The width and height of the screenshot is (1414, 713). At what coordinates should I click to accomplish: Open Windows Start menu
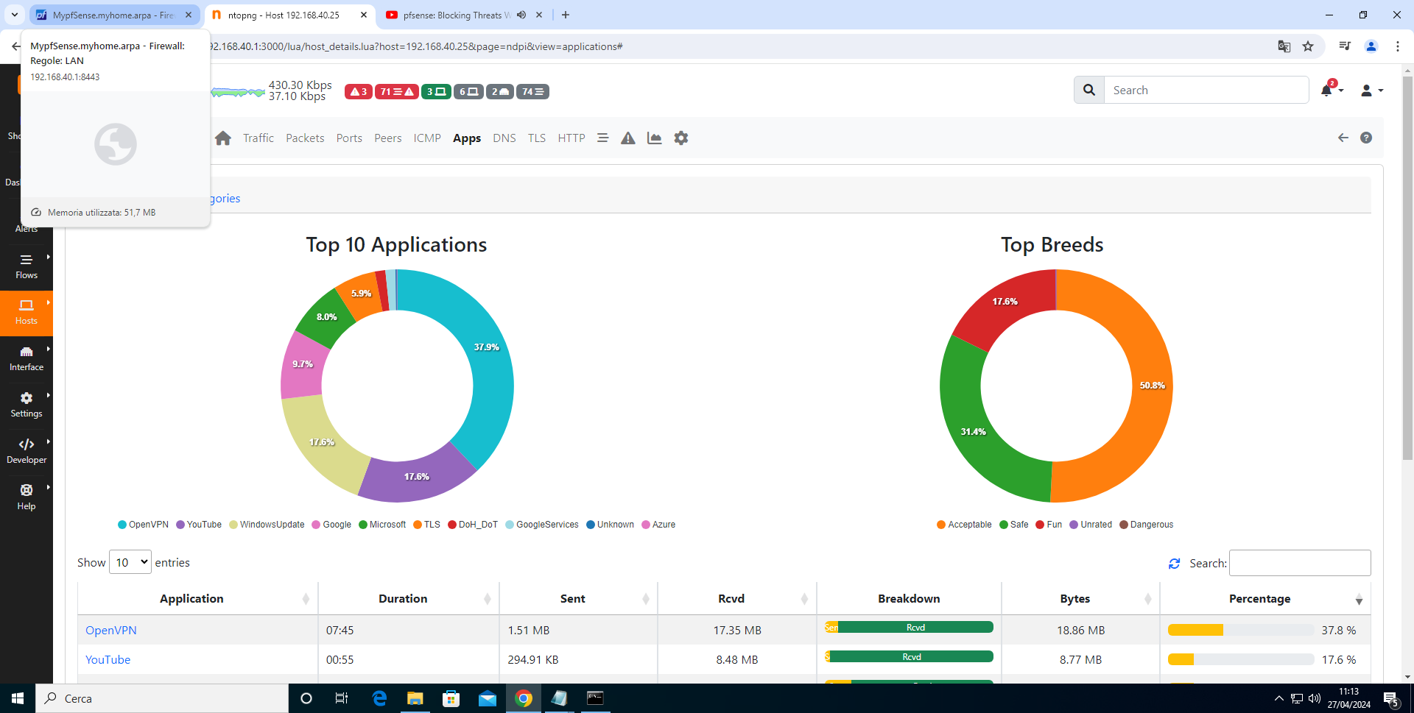click(18, 698)
